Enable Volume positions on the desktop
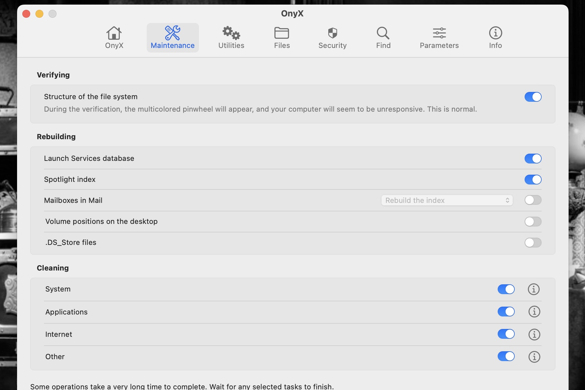The image size is (585, 390). pos(533,222)
